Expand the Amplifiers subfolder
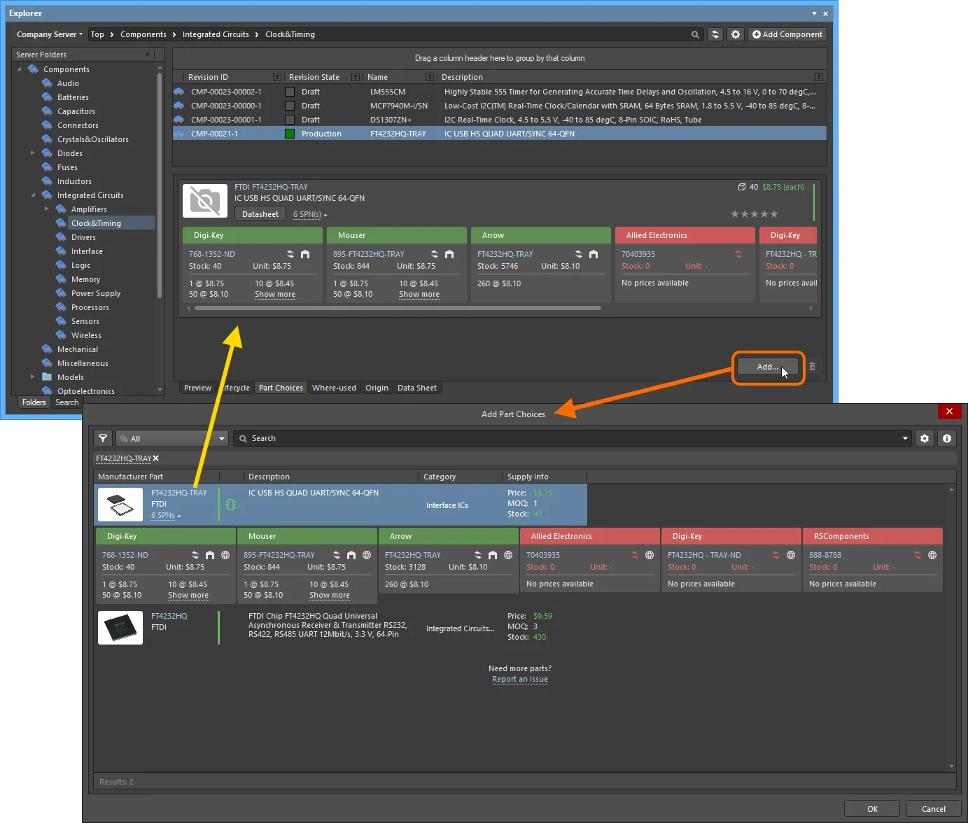 (47, 209)
